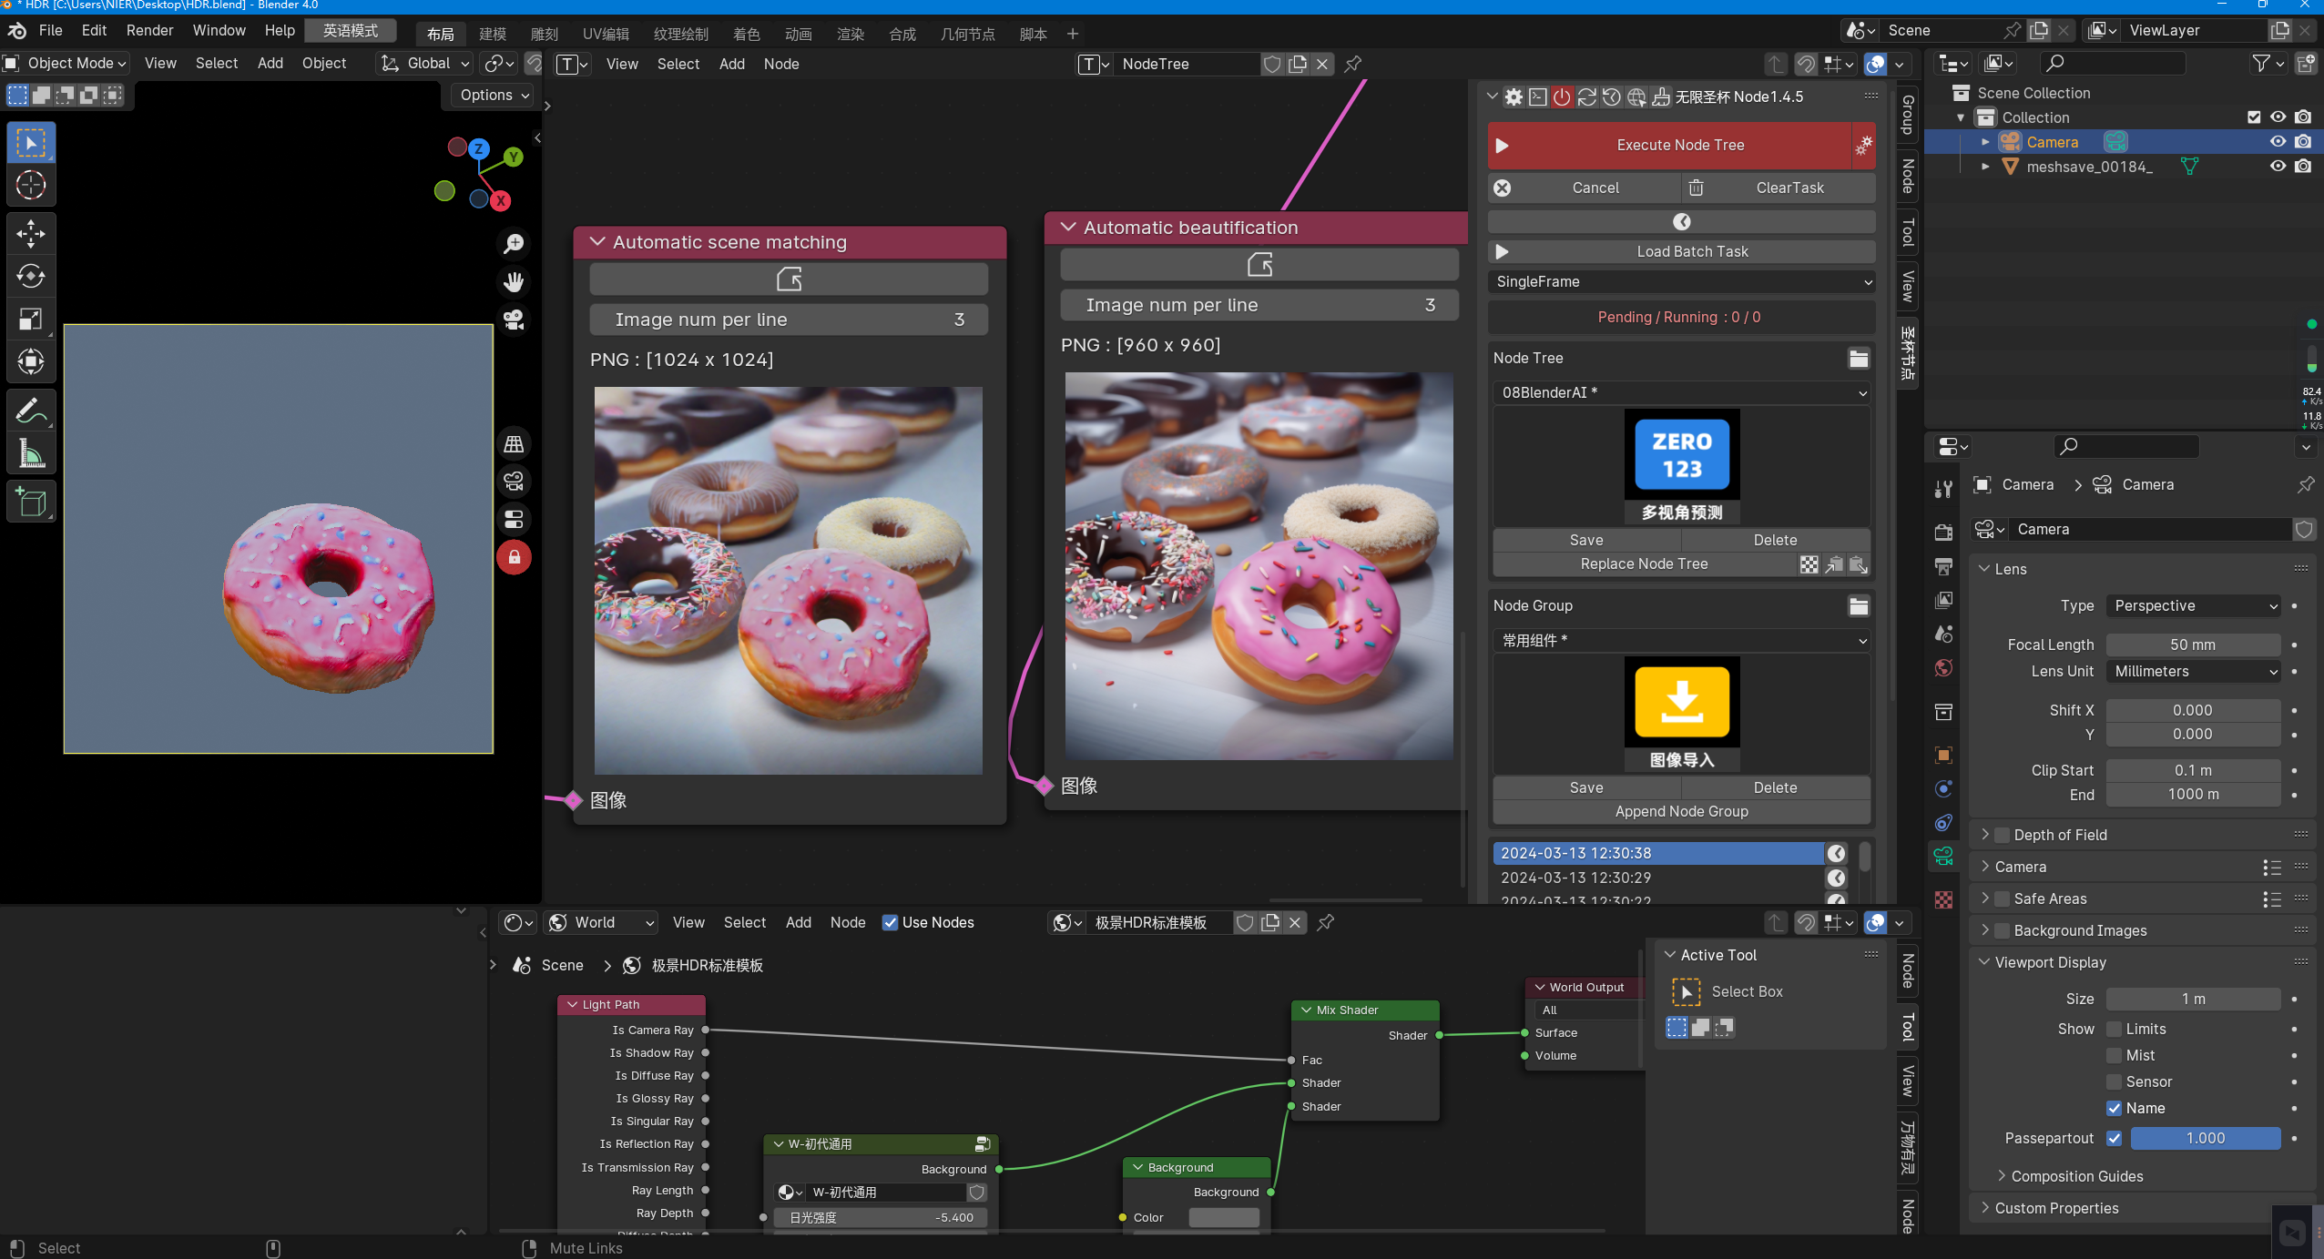Click the red lock camera icon
Screen dimensions: 2324x1259
tap(514, 557)
